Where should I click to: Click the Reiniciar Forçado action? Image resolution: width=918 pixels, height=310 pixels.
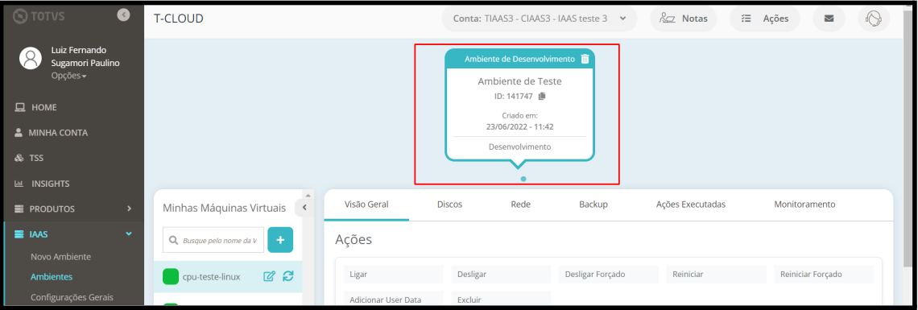(x=824, y=275)
